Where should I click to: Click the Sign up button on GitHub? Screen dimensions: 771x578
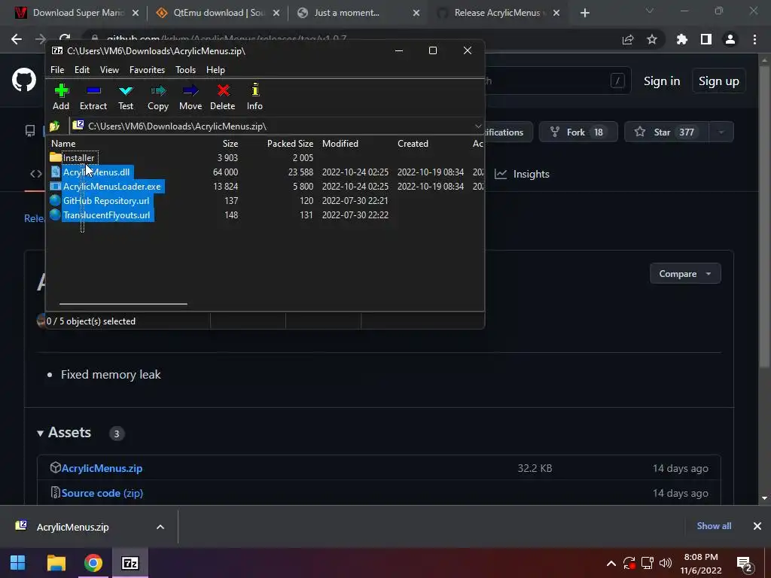[x=719, y=81]
